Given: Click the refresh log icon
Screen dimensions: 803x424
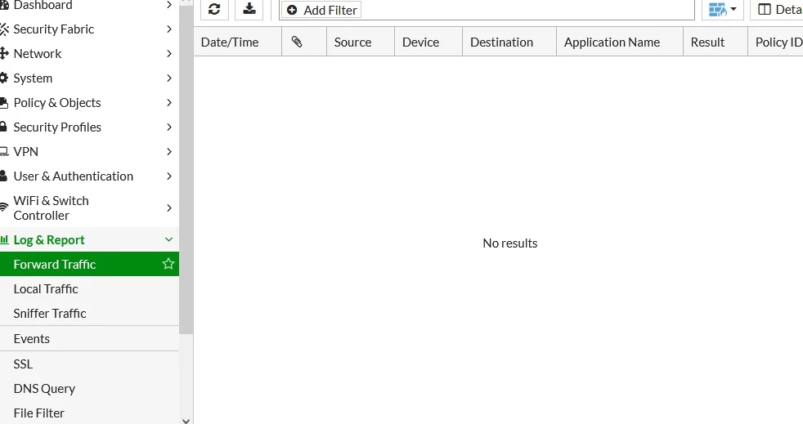Looking at the screenshot, I should (214, 9).
